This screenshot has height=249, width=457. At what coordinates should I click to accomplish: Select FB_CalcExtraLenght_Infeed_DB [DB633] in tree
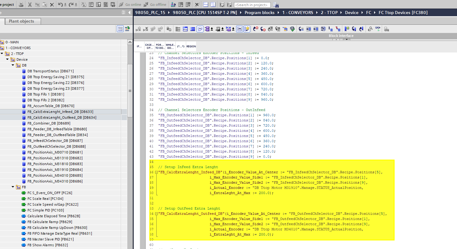60,112
